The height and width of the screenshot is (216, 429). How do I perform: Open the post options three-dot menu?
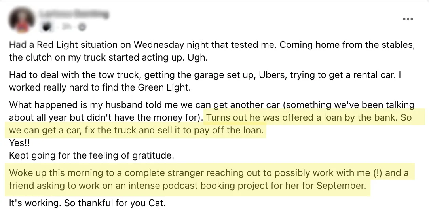point(408,19)
